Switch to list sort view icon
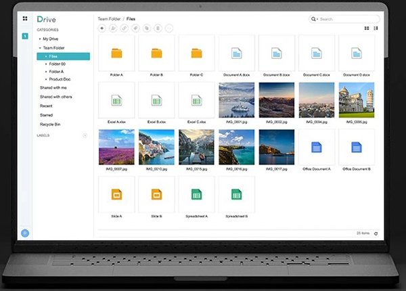Screen dimensions: 406x291 coord(376,28)
